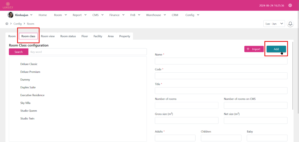Focus the Key word search field
This screenshot has width=299, height=142.
pos(87,52)
